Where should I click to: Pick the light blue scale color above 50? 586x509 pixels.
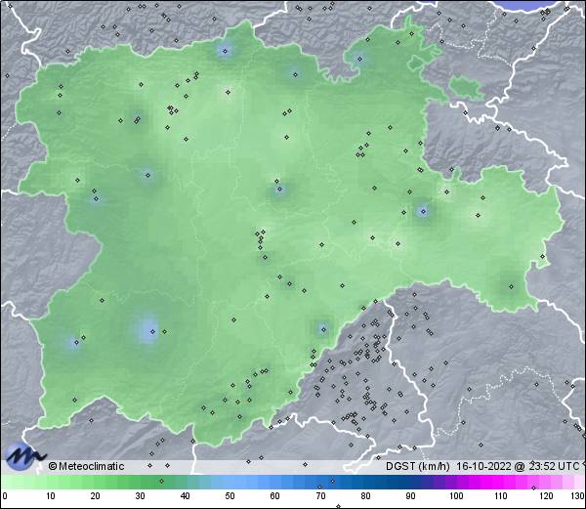tap(230, 482)
